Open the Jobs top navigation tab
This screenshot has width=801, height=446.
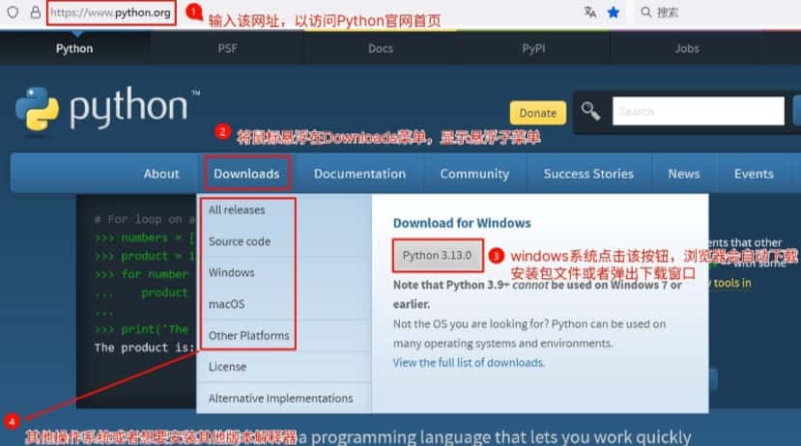point(687,48)
